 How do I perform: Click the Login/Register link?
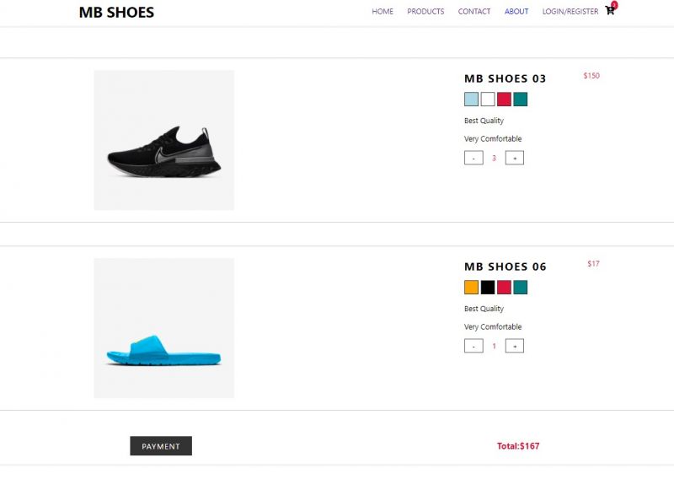click(x=570, y=12)
